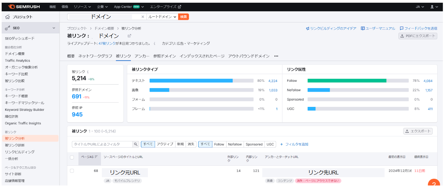Open the 参照ドメイン tab

164,56
